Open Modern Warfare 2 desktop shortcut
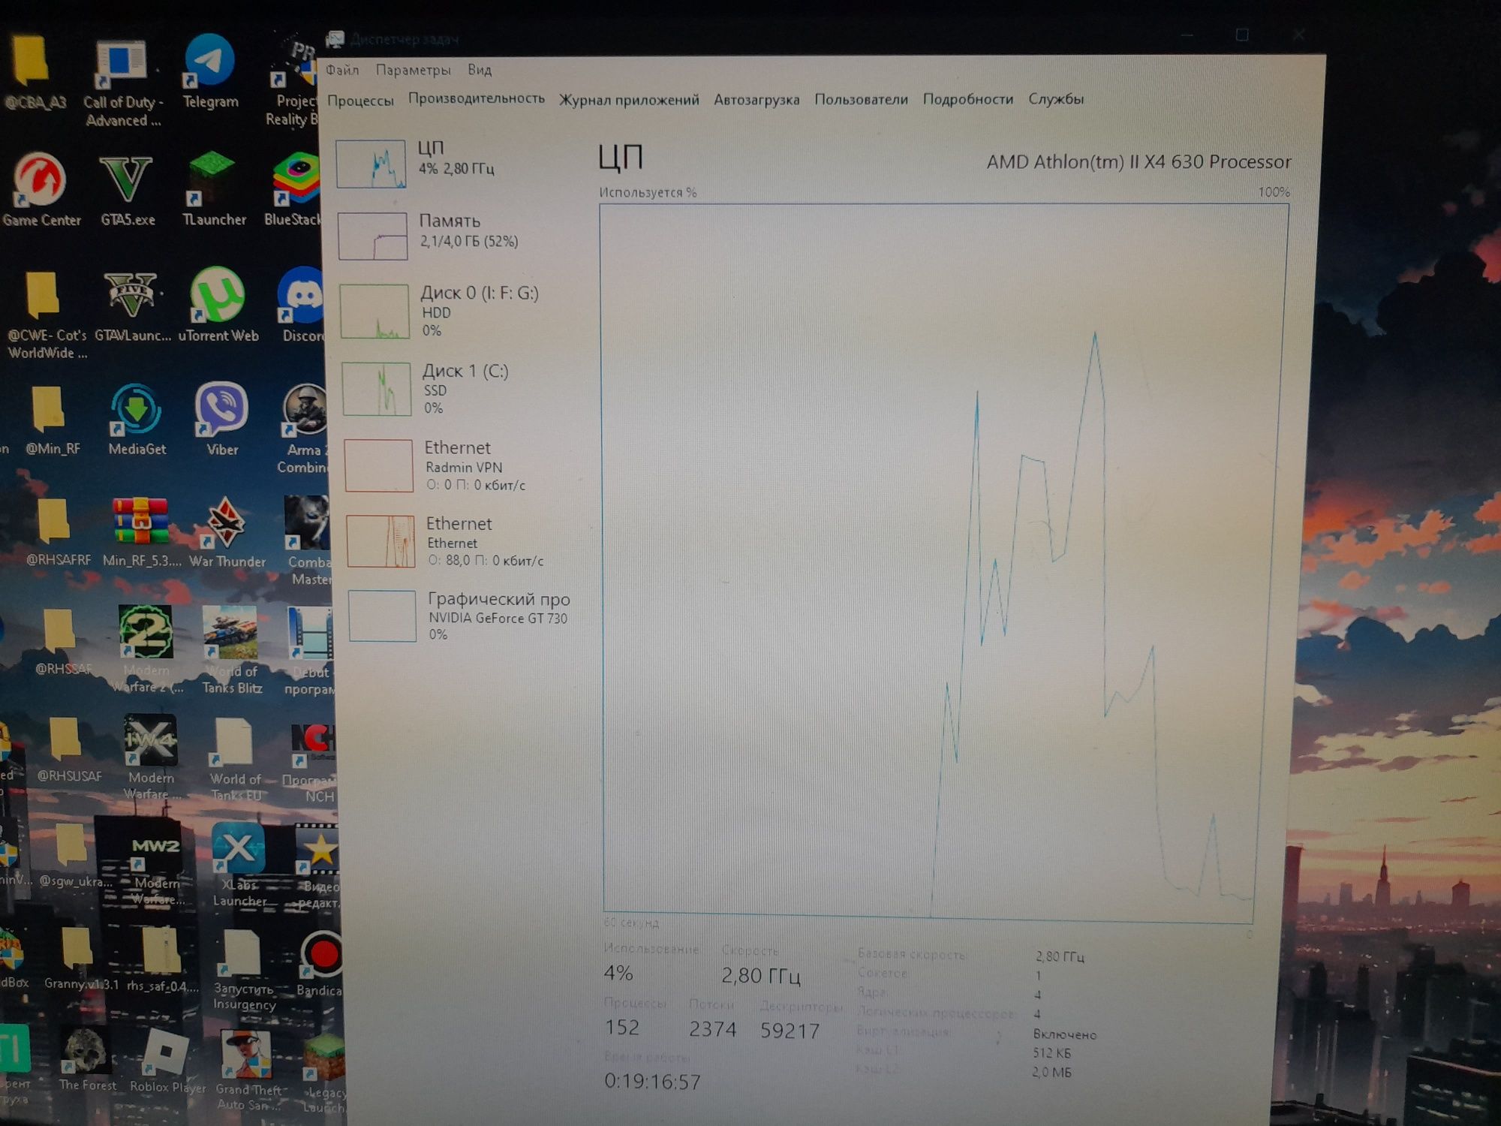Image resolution: width=1501 pixels, height=1126 pixels. click(148, 649)
